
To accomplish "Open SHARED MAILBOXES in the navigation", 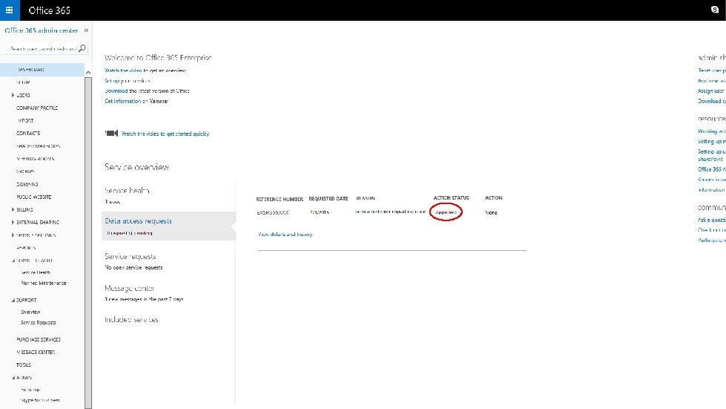I will (x=39, y=146).
